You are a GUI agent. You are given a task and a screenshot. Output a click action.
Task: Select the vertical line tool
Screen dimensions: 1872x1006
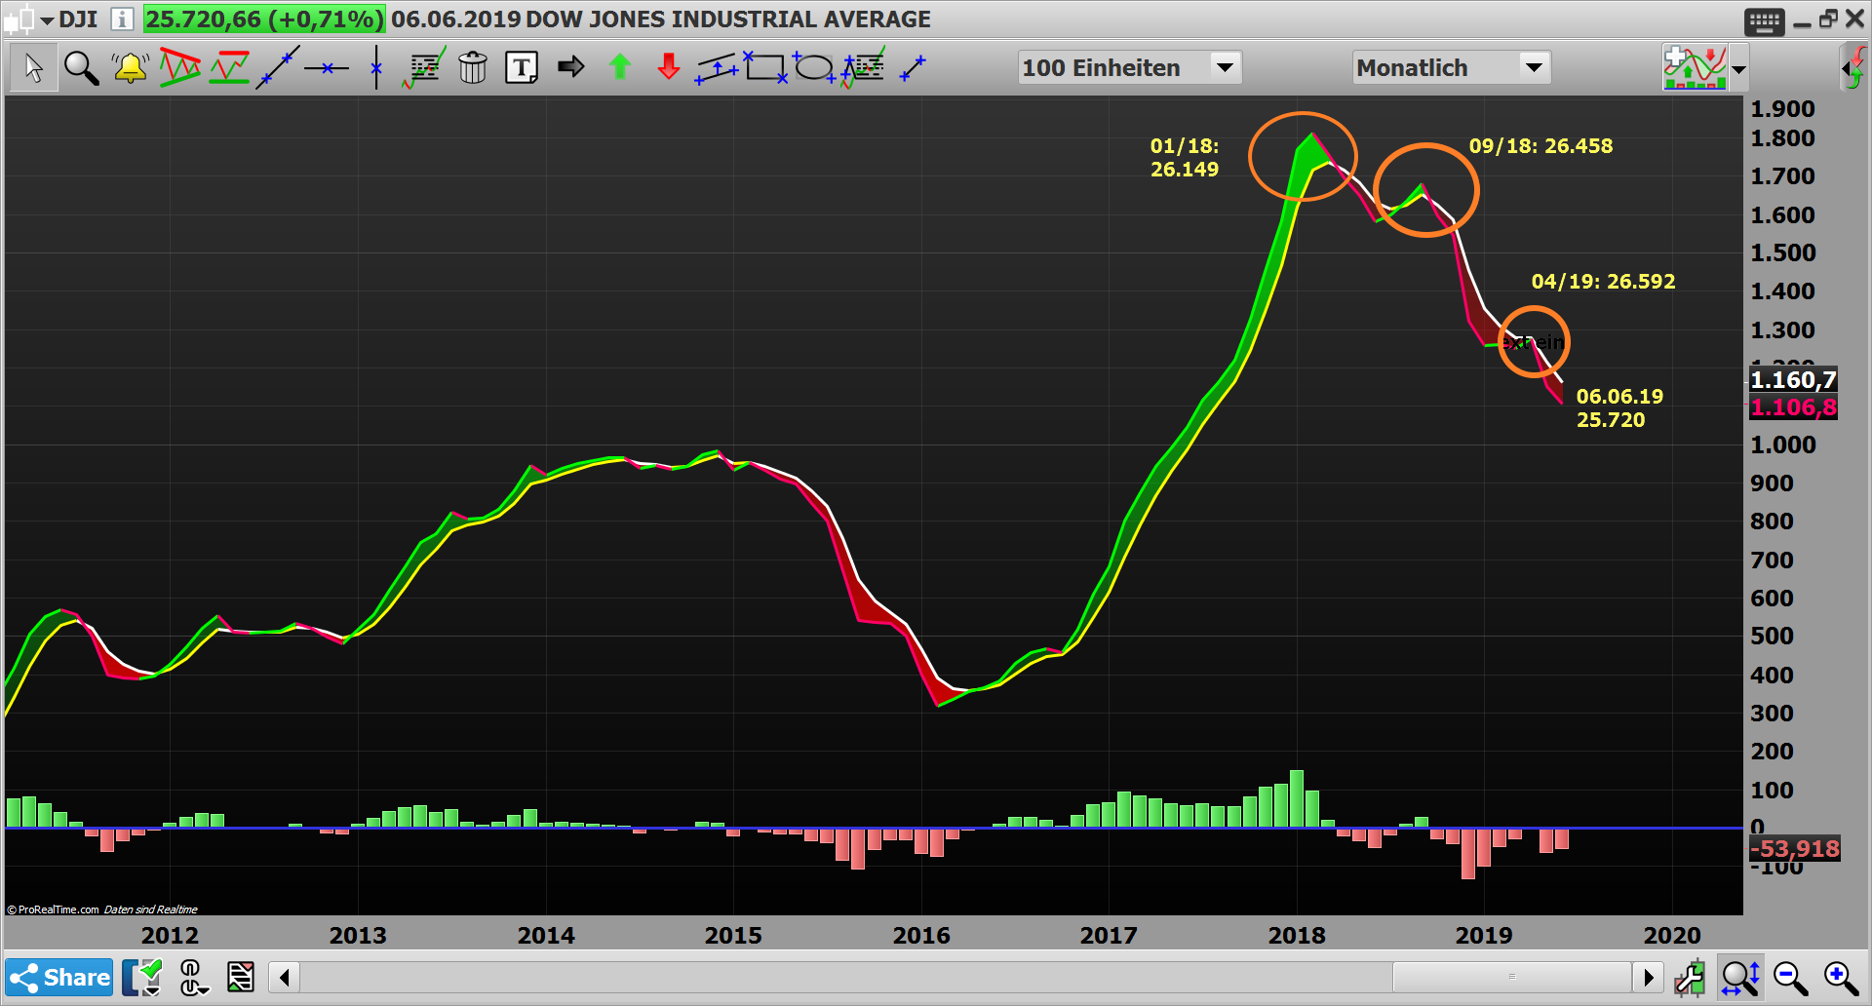(x=376, y=68)
